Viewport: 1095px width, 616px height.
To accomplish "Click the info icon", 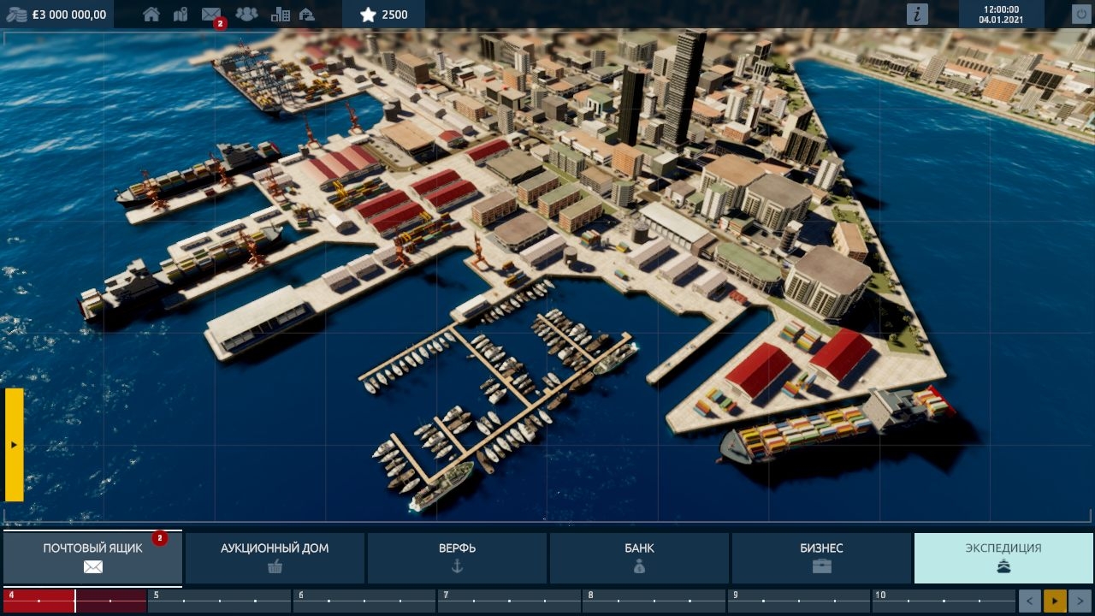I will (917, 15).
